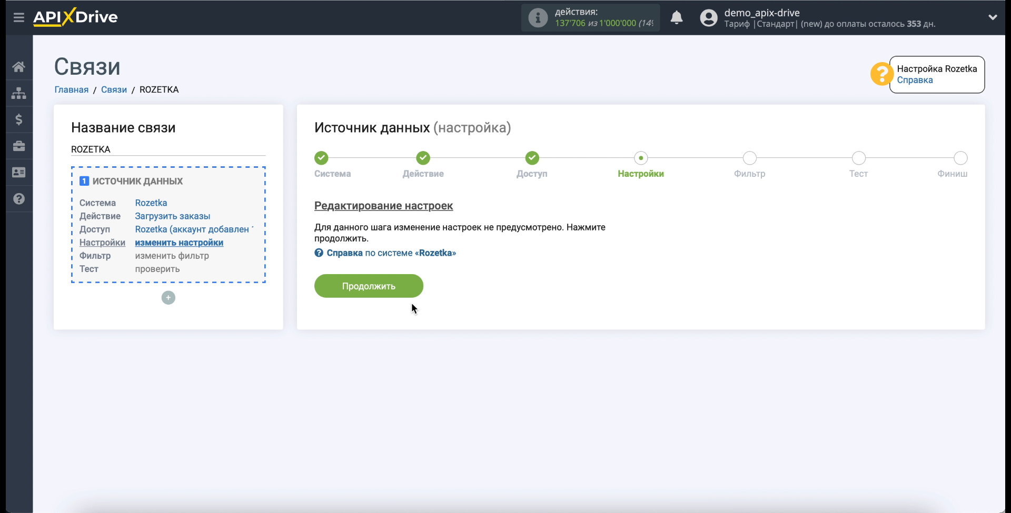Viewport: 1011px width, 513px height.
Task: Click the Rozetka account access link
Action: coord(194,229)
